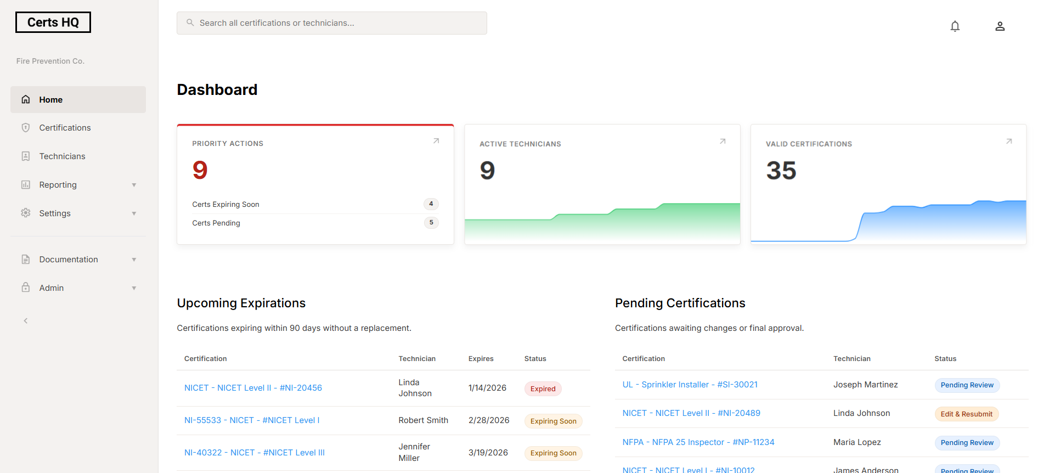The width and height of the screenshot is (1038, 473).
Task: Click the Technicians badge icon in sidebar
Action: coord(26,156)
